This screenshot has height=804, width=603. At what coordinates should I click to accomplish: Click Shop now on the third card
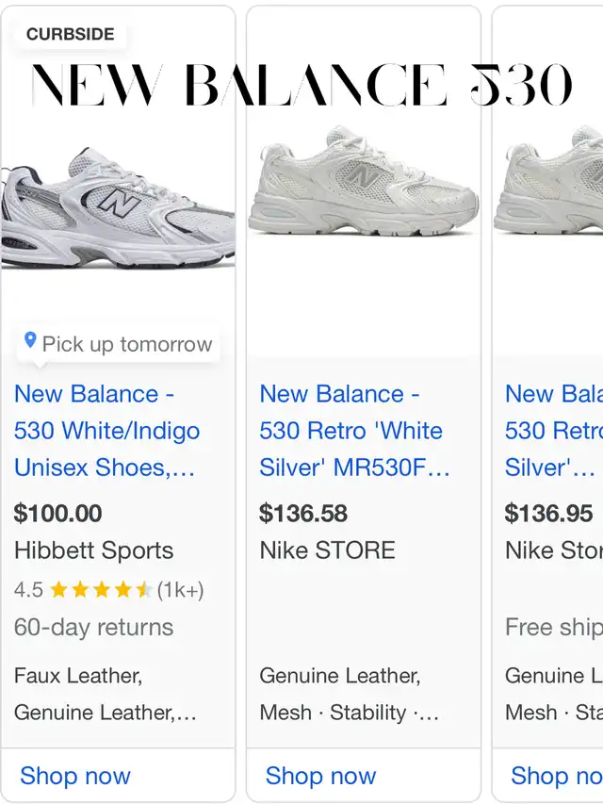pos(556,776)
